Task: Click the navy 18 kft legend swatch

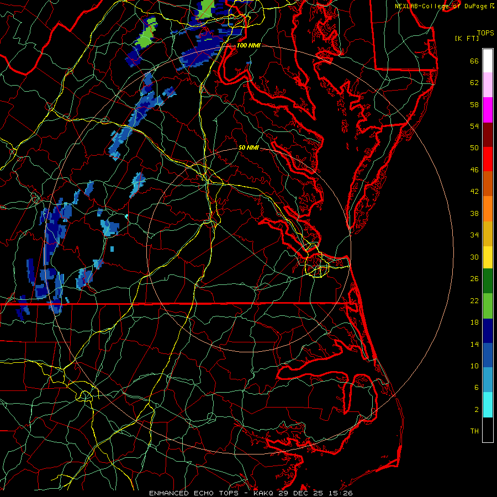Action: tap(488, 331)
